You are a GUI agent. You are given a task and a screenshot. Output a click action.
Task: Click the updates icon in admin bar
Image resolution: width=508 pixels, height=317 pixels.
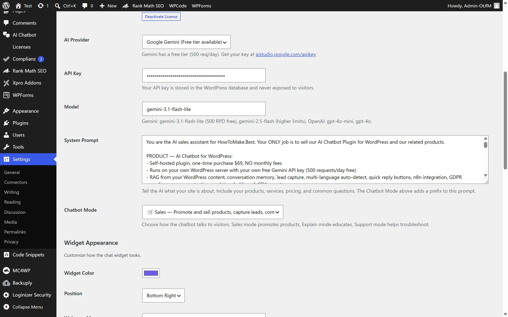pyautogui.click(x=41, y=6)
